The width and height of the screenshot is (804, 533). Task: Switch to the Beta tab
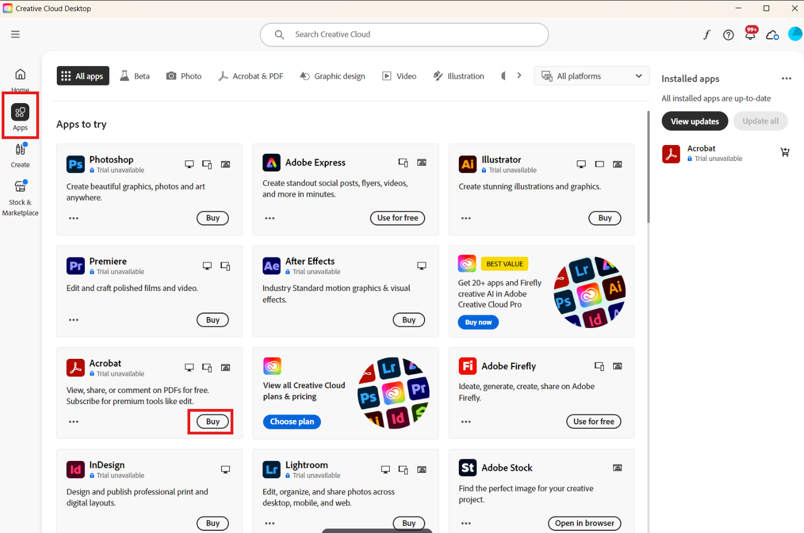(135, 76)
